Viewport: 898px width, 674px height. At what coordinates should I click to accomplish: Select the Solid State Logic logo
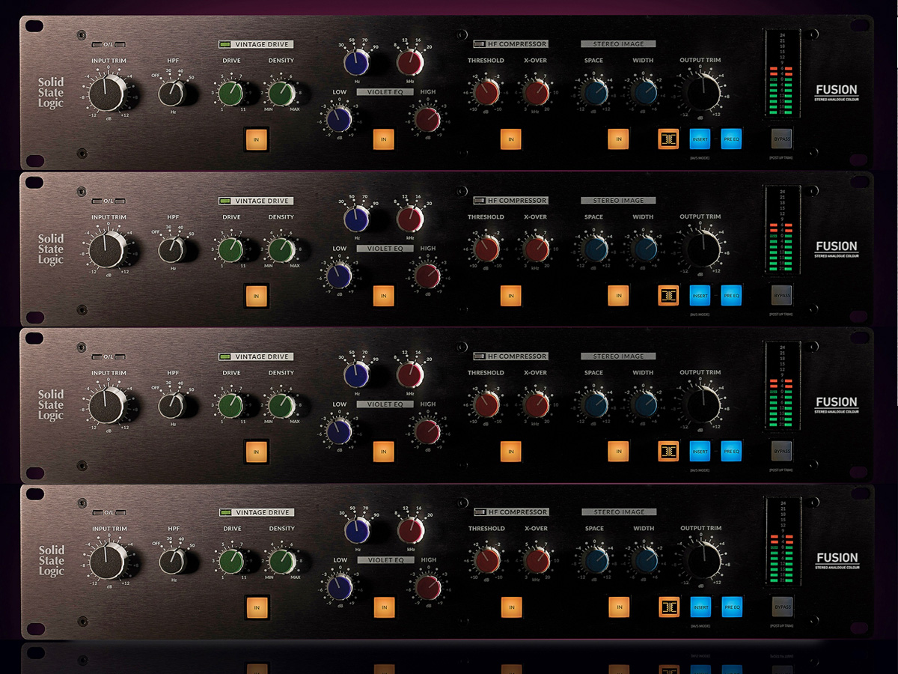coord(49,93)
